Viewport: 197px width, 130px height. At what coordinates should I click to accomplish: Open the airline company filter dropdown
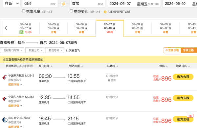click(35, 50)
